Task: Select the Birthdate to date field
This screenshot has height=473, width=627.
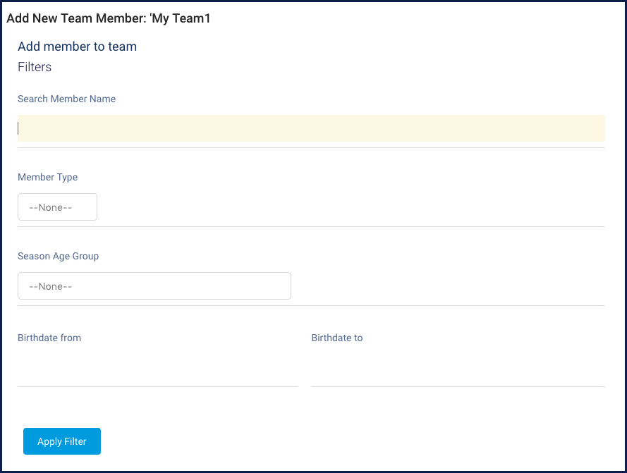Action: click(458, 373)
